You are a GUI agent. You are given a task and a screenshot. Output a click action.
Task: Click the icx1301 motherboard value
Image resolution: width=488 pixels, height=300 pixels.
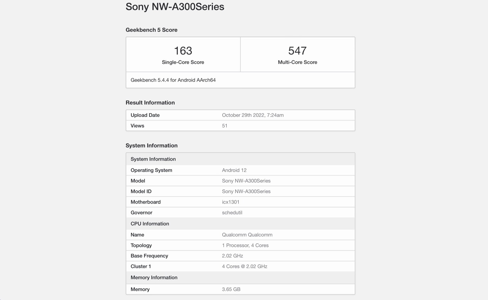(231, 202)
